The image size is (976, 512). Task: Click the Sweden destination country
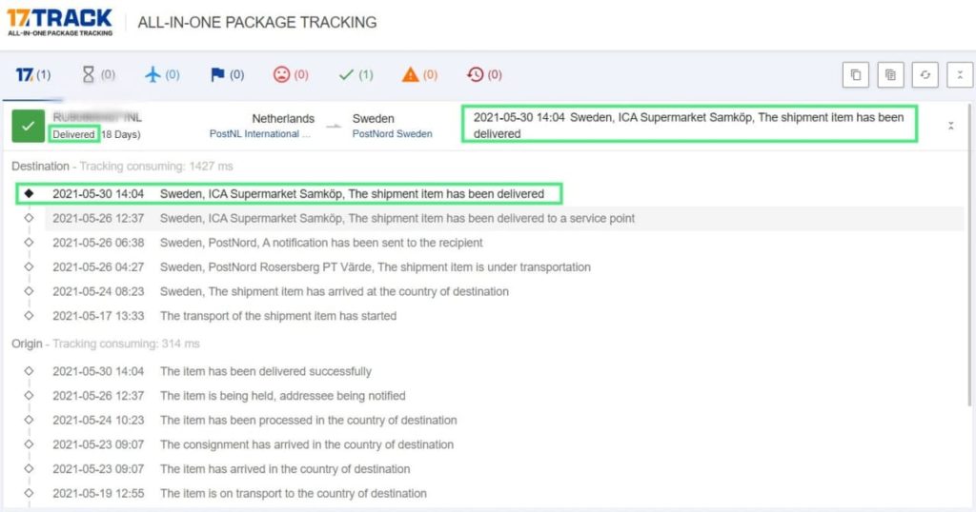pyautogui.click(x=373, y=118)
